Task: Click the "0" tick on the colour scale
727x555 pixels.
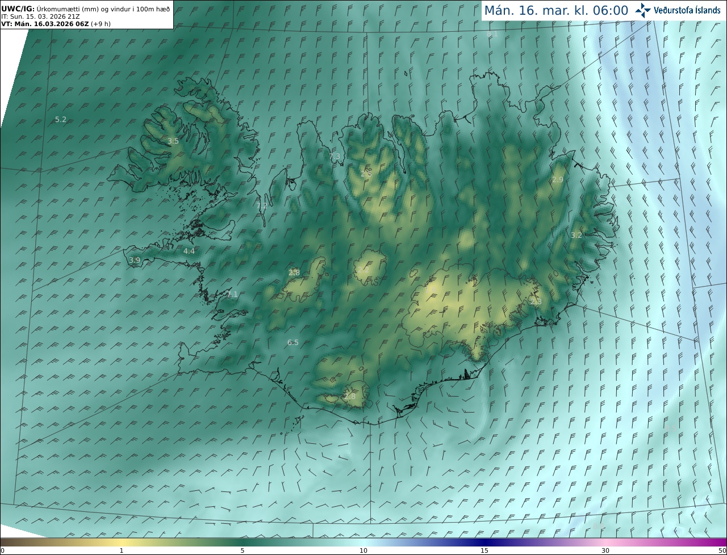Action: pyautogui.click(x=3, y=551)
